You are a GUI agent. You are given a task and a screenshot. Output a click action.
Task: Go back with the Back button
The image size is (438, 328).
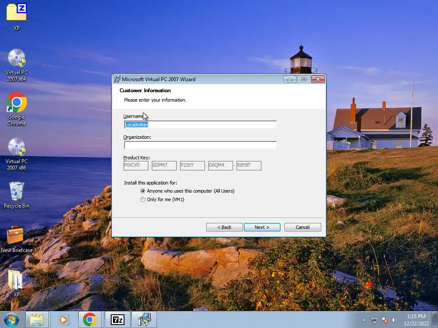[x=224, y=227]
